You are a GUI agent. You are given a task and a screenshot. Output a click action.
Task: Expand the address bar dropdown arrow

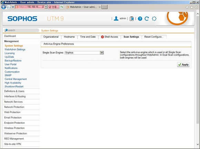click(x=46, y=7)
